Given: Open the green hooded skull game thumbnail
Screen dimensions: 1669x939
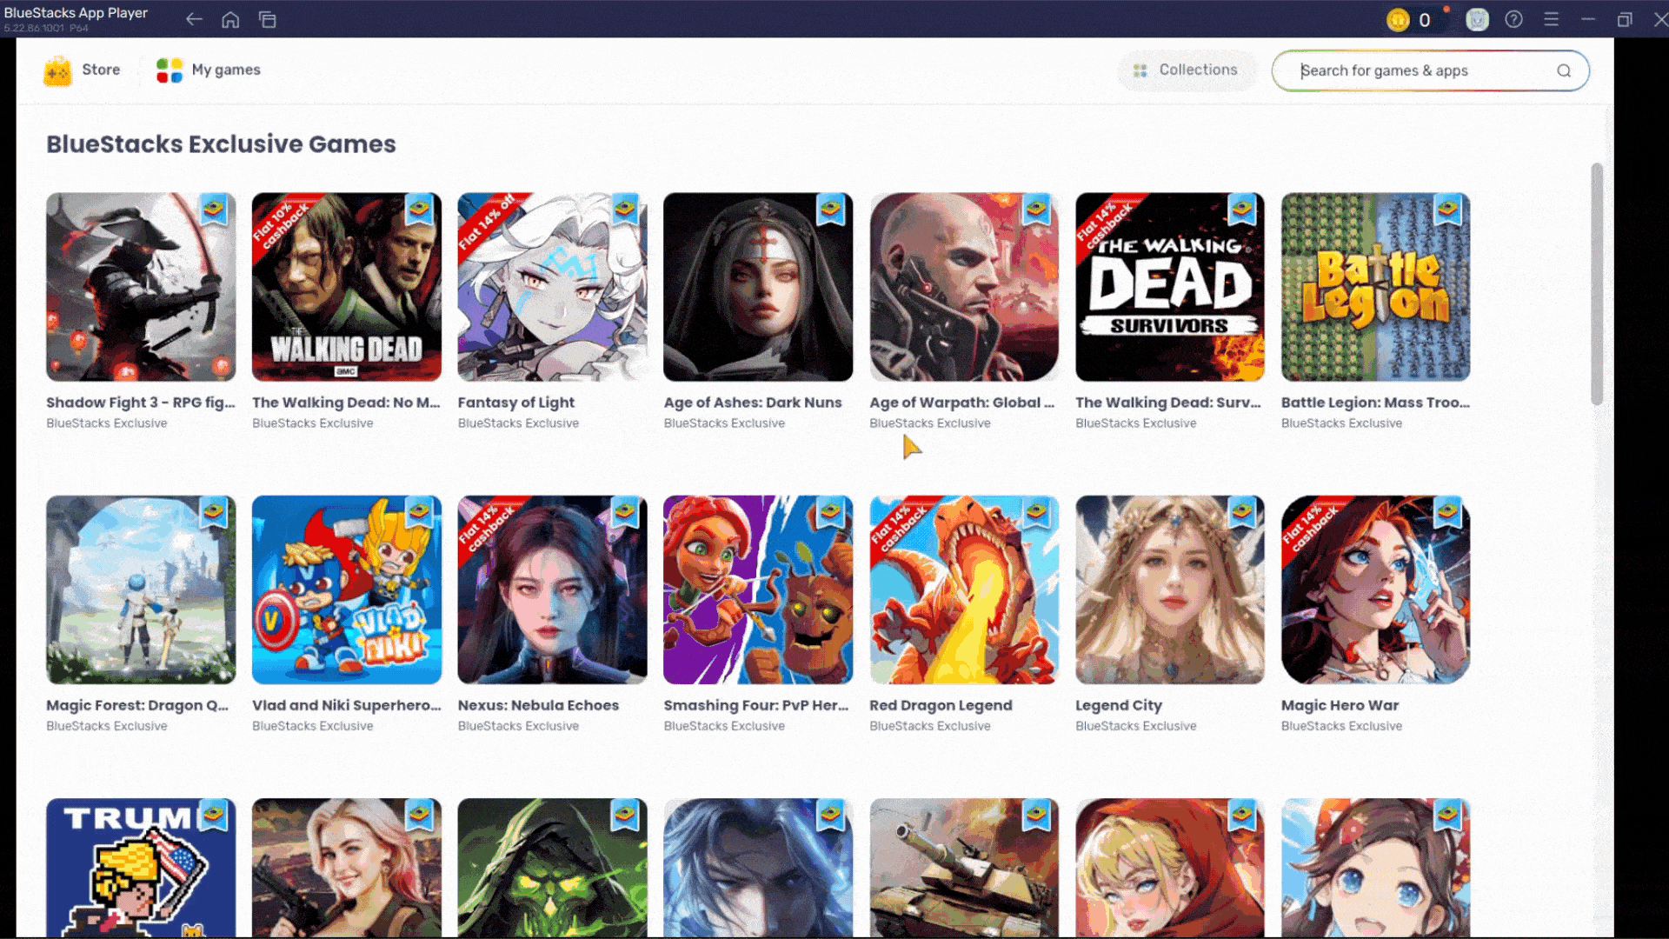Looking at the screenshot, I should click(553, 868).
